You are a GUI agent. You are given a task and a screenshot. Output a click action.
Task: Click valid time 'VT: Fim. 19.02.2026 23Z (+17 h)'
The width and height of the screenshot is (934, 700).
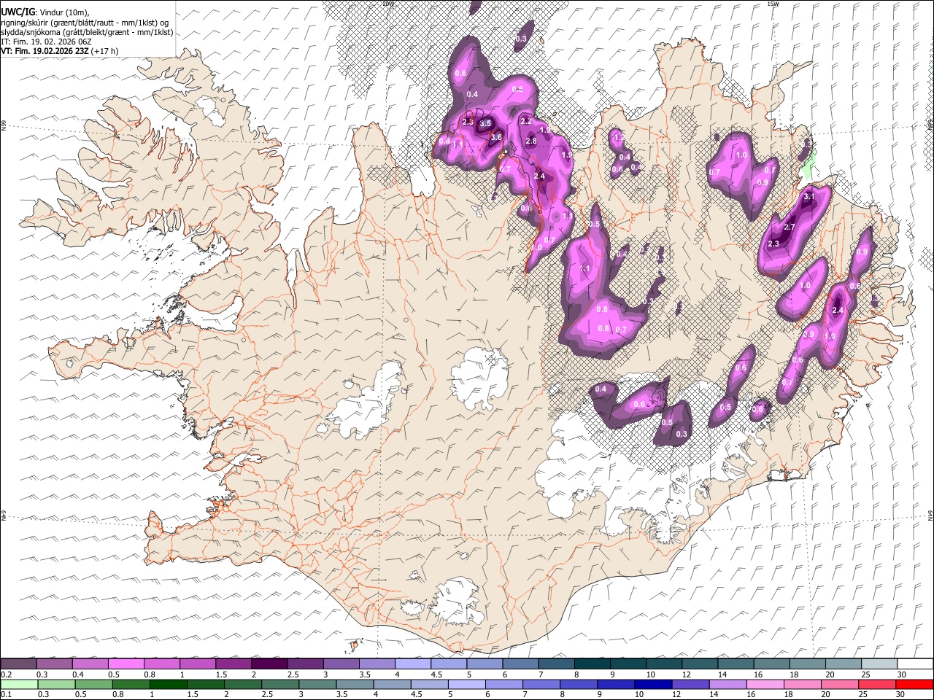pyautogui.click(x=59, y=51)
